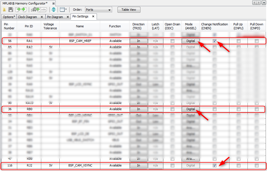Click the Generate Code gear icon
267x171 pixels.
click(x=39, y=10)
